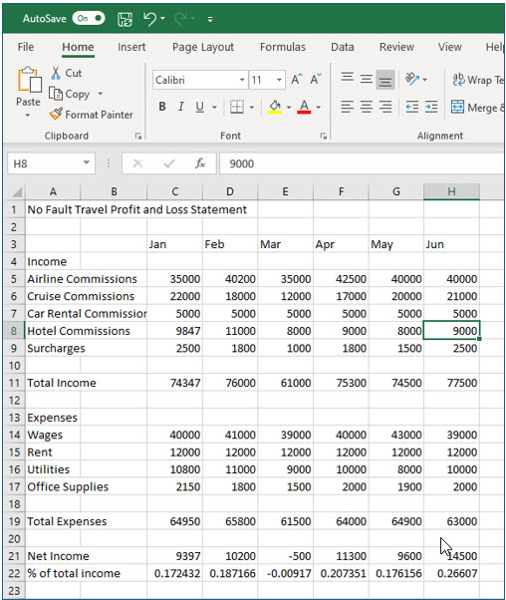Image resolution: width=506 pixels, height=600 pixels.
Task: Click the Undo arrow icon
Action: pos(149,18)
